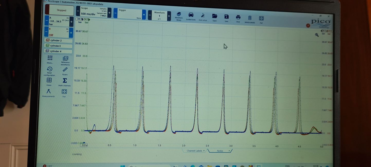The image size is (371, 167).
Task: Open Scope 500 ms/div timebase options
Action: [94, 12]
